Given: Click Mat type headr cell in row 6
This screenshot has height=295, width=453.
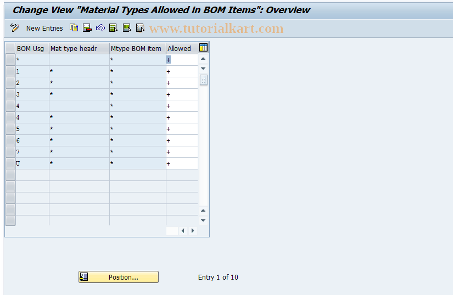Looking at the screenshot, I should point(80,140).
